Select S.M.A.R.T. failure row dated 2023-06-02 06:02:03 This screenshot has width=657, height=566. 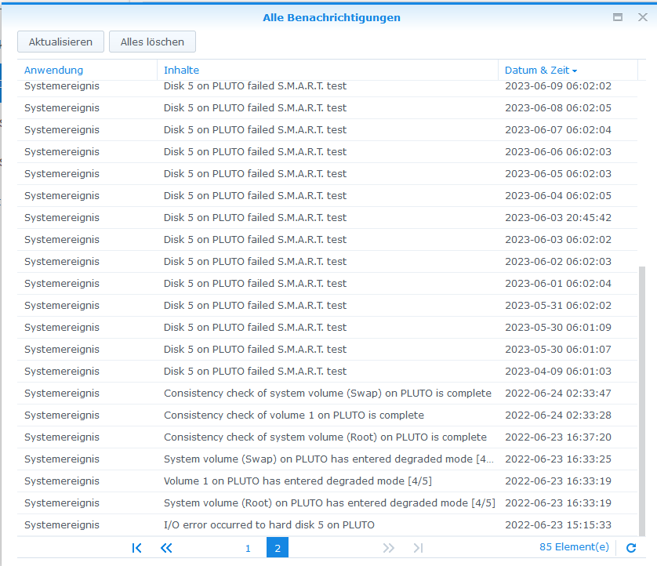point(327,261)
